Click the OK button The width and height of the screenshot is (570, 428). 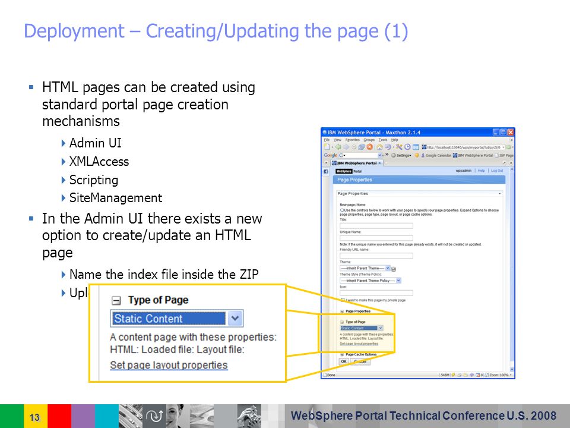tap(344, 362)
